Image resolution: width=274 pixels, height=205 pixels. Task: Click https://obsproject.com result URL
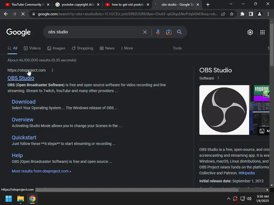pos(26,70)
